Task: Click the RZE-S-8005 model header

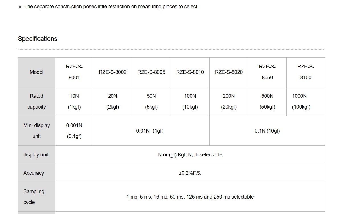Action: (x=151, y=72)
